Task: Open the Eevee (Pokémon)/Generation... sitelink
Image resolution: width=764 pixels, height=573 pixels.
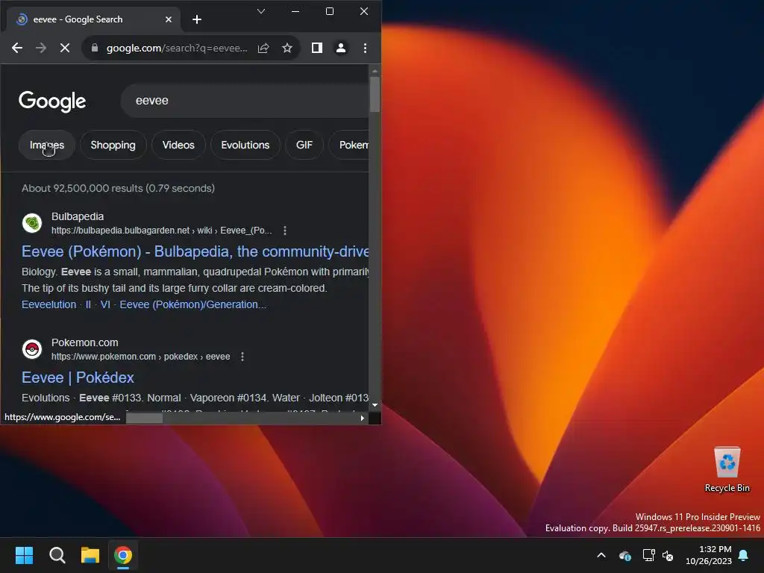Action: pos(193,304)
